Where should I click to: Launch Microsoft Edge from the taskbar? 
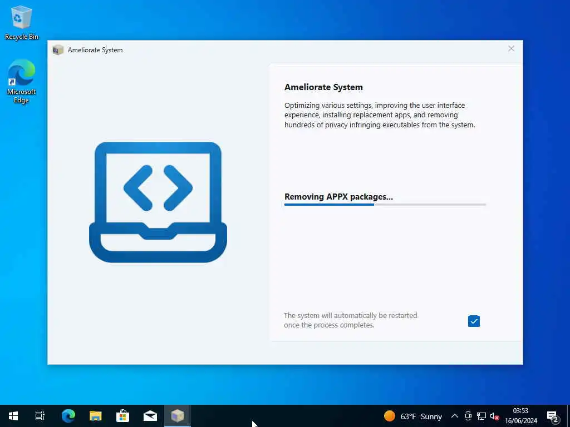(x=68, y=416)
